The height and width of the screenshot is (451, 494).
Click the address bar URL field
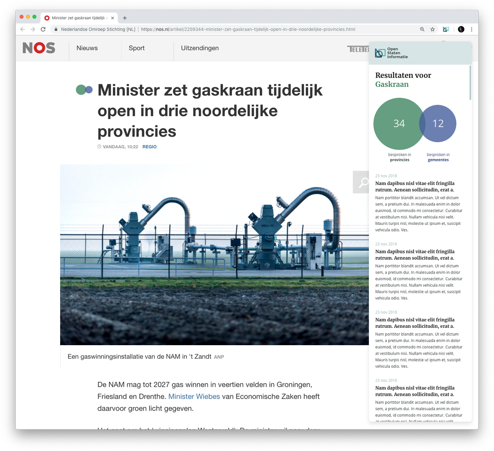(x=248, y=29)
